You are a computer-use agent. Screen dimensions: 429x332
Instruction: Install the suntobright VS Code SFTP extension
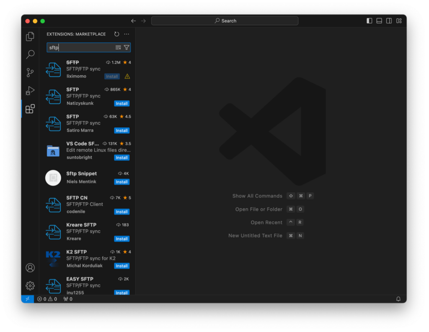(x=122, y=158)
